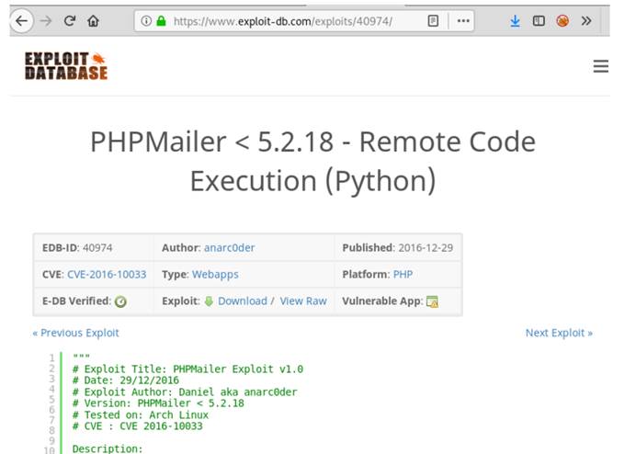Open the hamburger site navigation menu
Screen dimensions: 636x454
pos(601,66)
